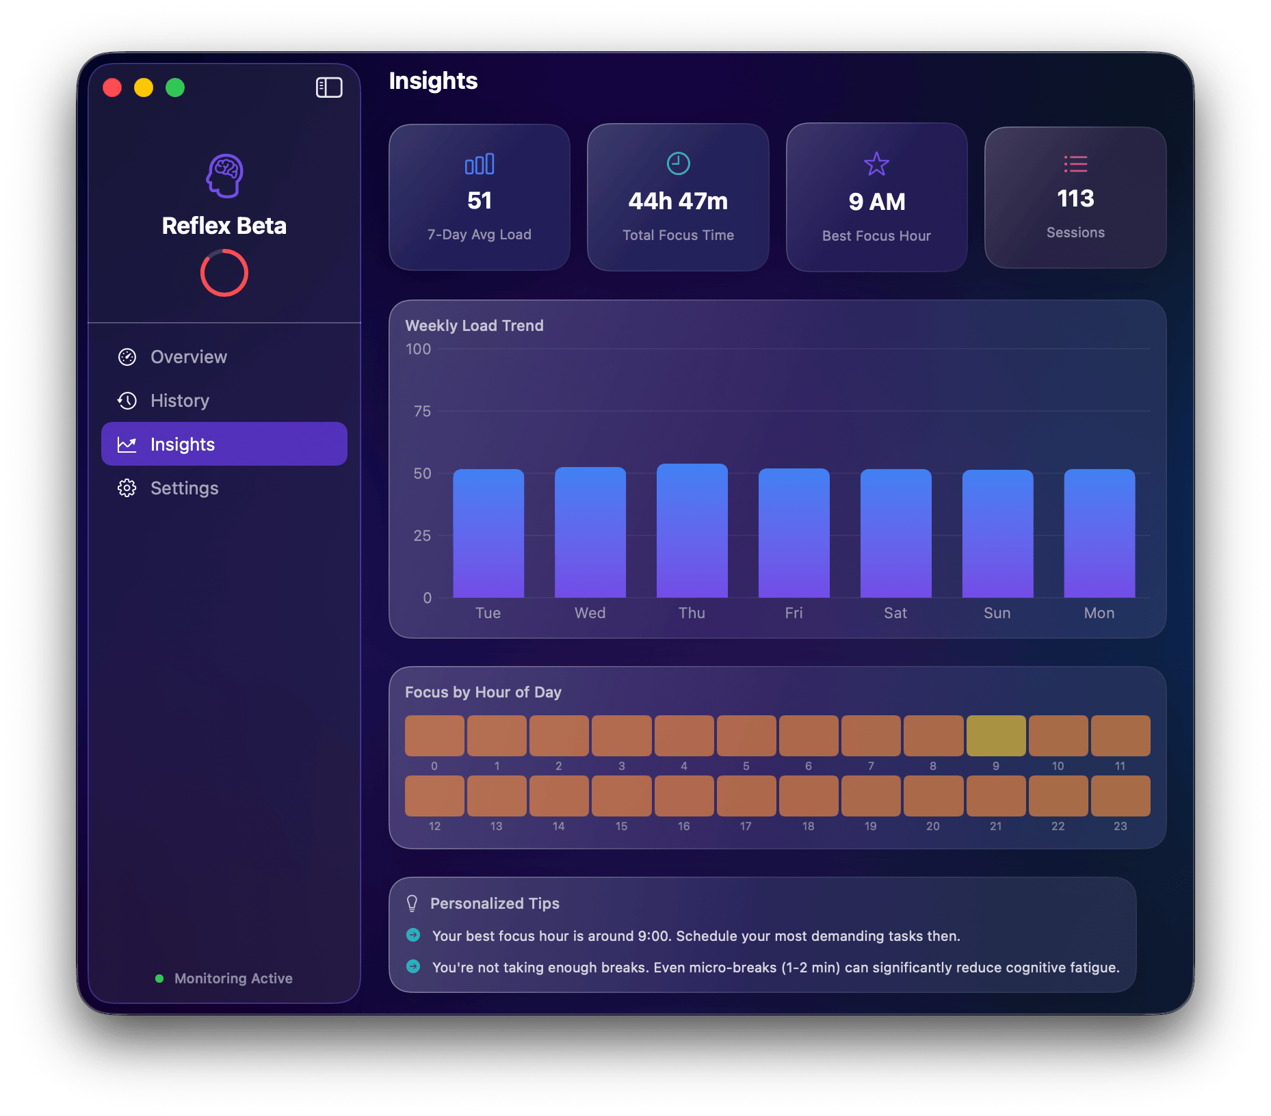Click the Reflex Beta brain logo

[x=224, y=176]
